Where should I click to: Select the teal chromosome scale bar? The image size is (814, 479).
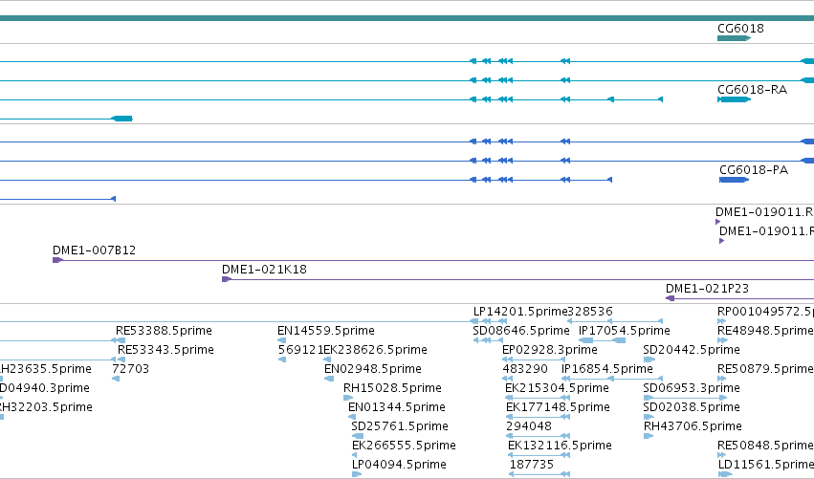[x=407, y=18]
